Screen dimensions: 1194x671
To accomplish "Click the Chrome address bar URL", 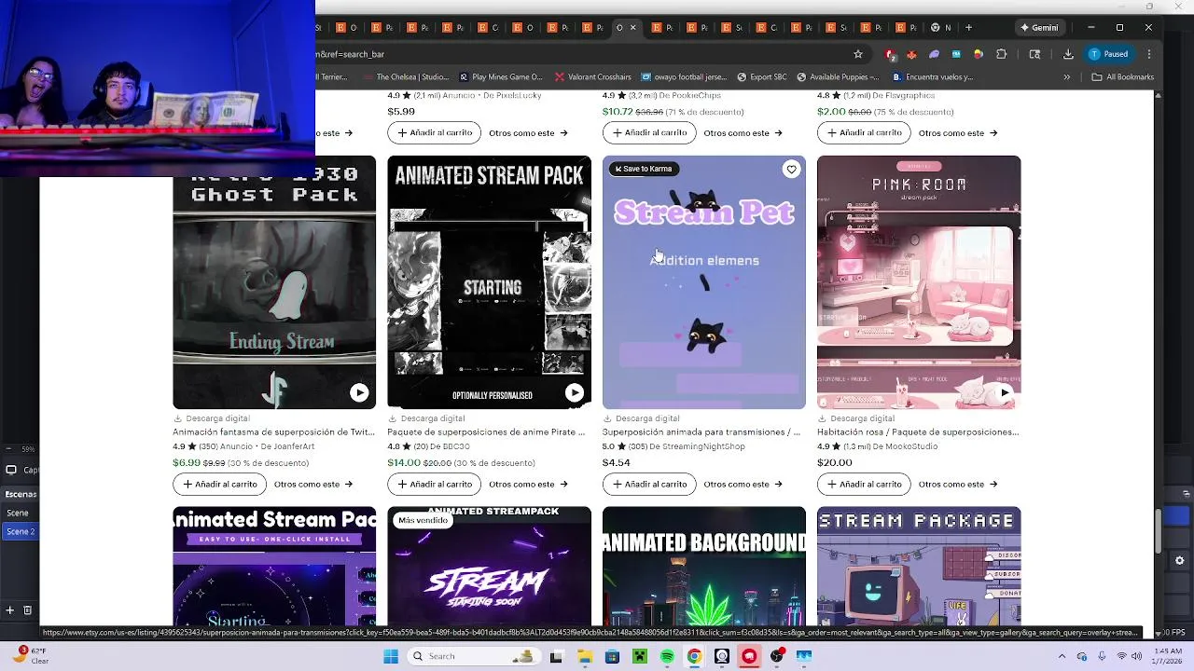I will 578,54.
